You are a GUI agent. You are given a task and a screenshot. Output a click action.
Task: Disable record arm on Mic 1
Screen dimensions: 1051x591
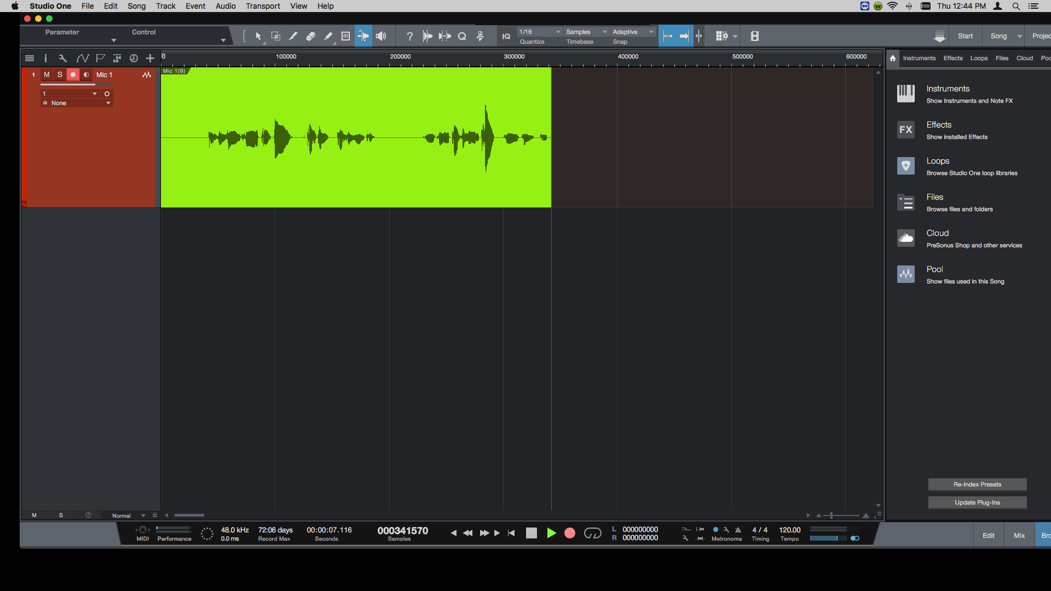(73, 75)
